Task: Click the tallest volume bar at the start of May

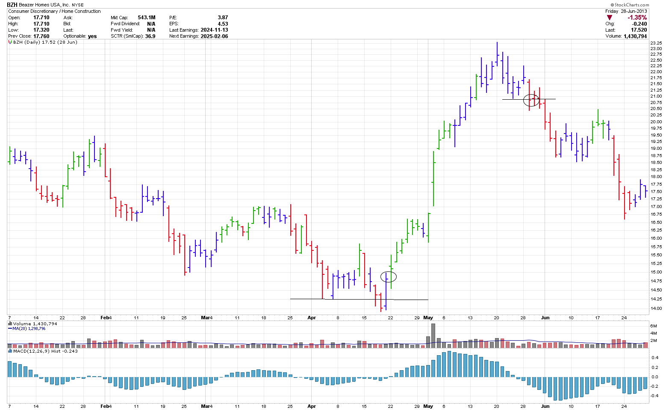Action: 433,335
